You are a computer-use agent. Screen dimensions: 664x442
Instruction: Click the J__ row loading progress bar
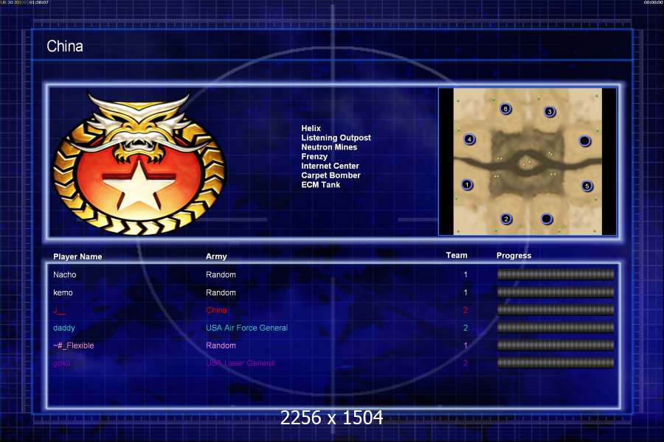pos(556,310)
